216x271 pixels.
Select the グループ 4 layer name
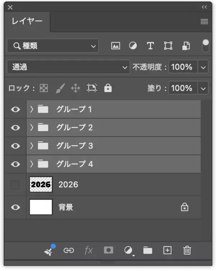tap(75, 164)
